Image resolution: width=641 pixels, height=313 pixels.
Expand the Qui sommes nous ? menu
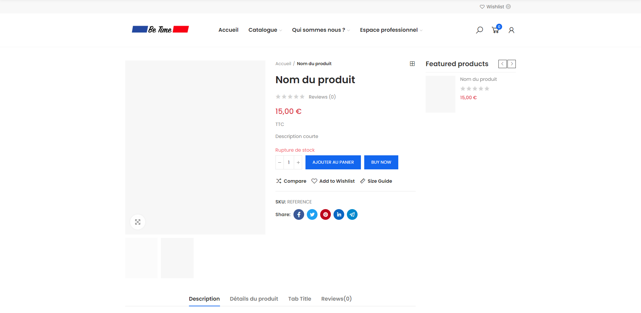coord(321,30)
